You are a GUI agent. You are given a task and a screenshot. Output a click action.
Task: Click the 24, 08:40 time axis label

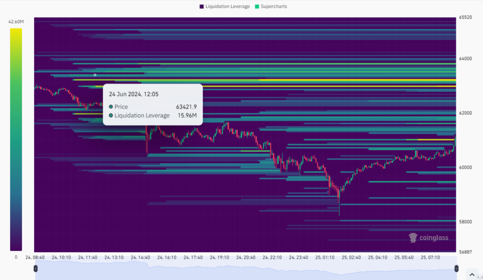tap(35, 257)
